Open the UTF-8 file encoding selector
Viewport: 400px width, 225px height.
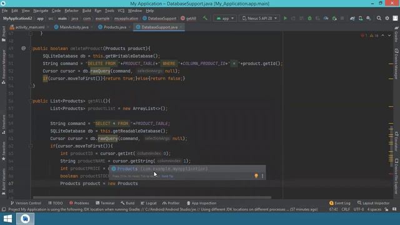pos(359,209)
